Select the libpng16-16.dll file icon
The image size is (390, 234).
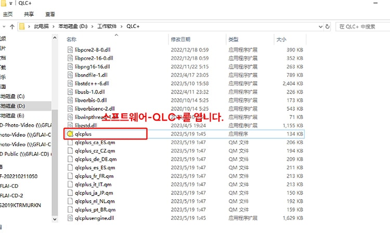(x=70, y=67)
